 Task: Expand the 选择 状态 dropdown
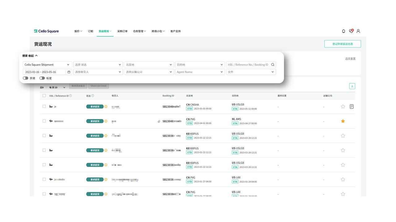tap(98, 65)
